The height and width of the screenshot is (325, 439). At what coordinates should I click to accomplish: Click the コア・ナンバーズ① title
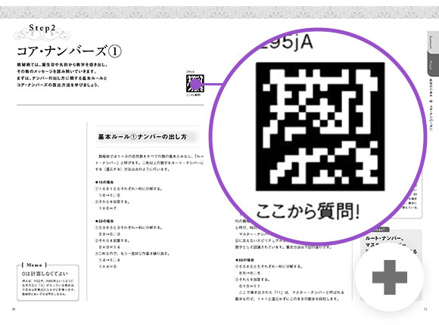(69, 51)
